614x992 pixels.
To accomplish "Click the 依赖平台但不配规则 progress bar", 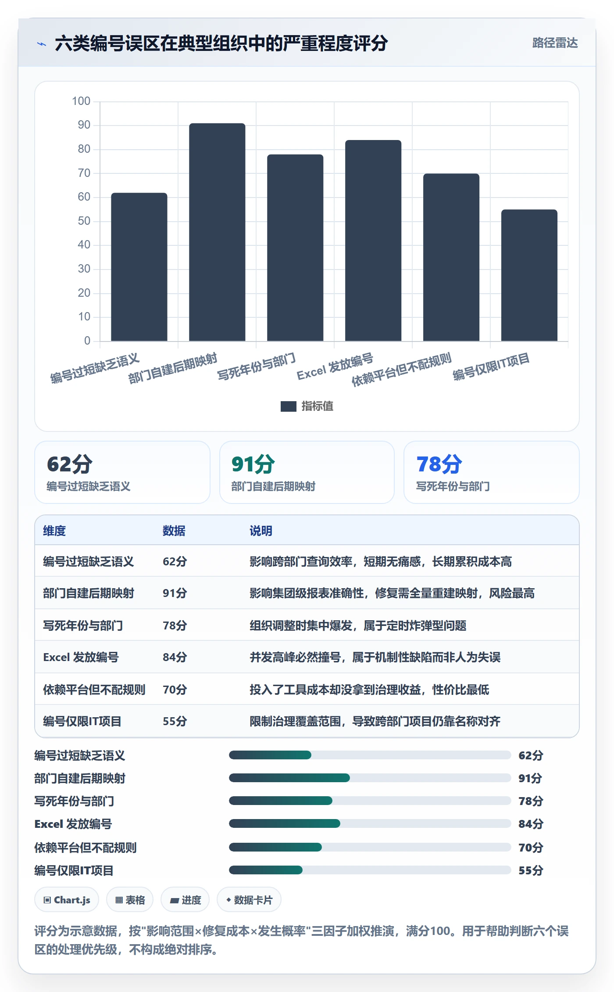I will click(370, 847).
